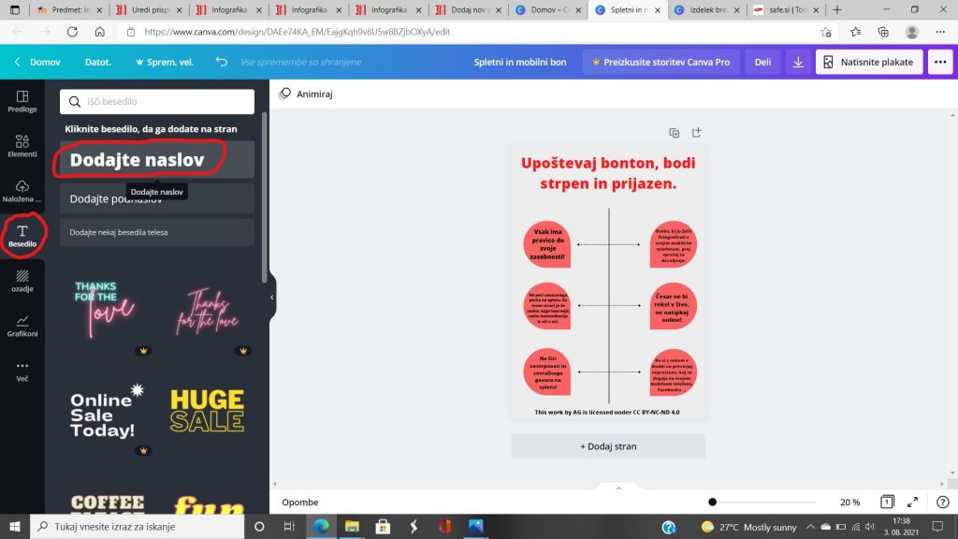The image size is (958, 539).
Task: Click the Windows taskbar search box
Action: click(x=137, y=526)
